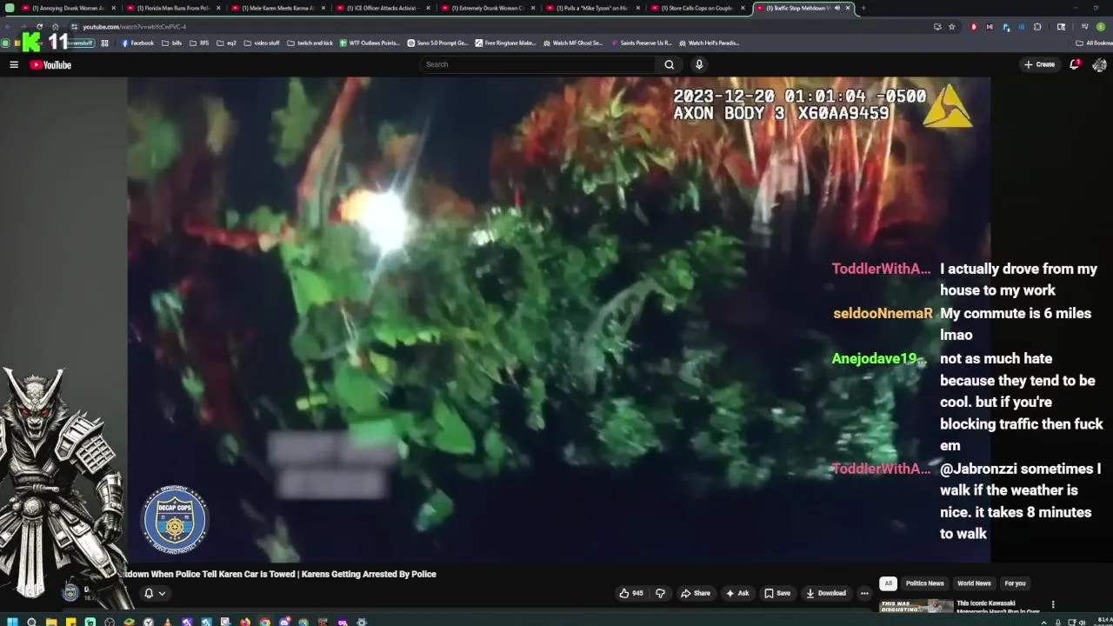
Task: Open the Iconic Kawasaki Motorcycle suggested thumbnail
Action: tap(916, 606)
